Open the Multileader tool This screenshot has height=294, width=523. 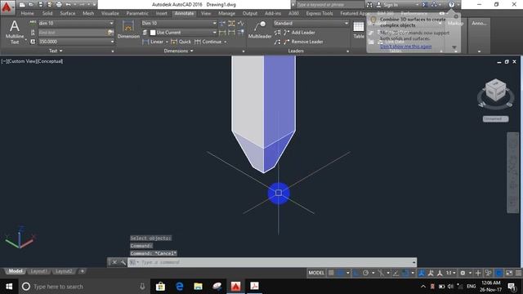[260, 30]
